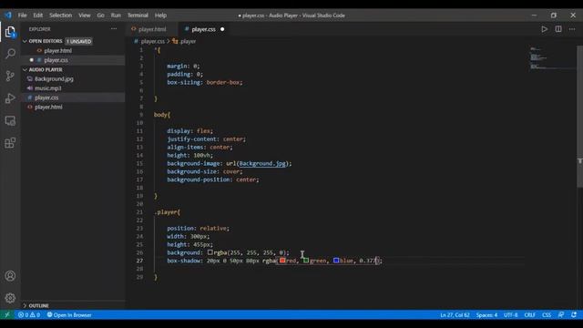Open the File menu
This screenshot has width=583, height=328.
(x=22, y=15)
